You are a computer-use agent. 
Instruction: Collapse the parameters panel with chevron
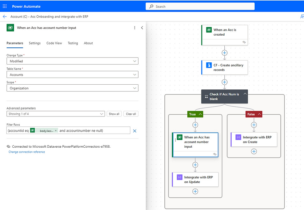point(142,28)
